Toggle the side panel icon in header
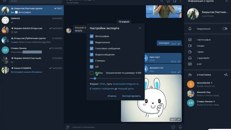Screen dimensions: 231x130 (x=175, y=1)
